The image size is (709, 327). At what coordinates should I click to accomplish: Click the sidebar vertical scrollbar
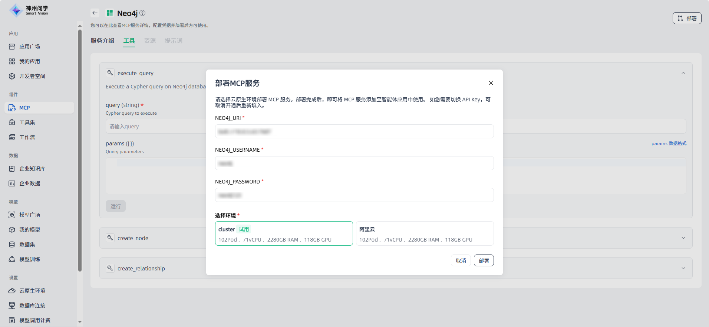point(80,148)
